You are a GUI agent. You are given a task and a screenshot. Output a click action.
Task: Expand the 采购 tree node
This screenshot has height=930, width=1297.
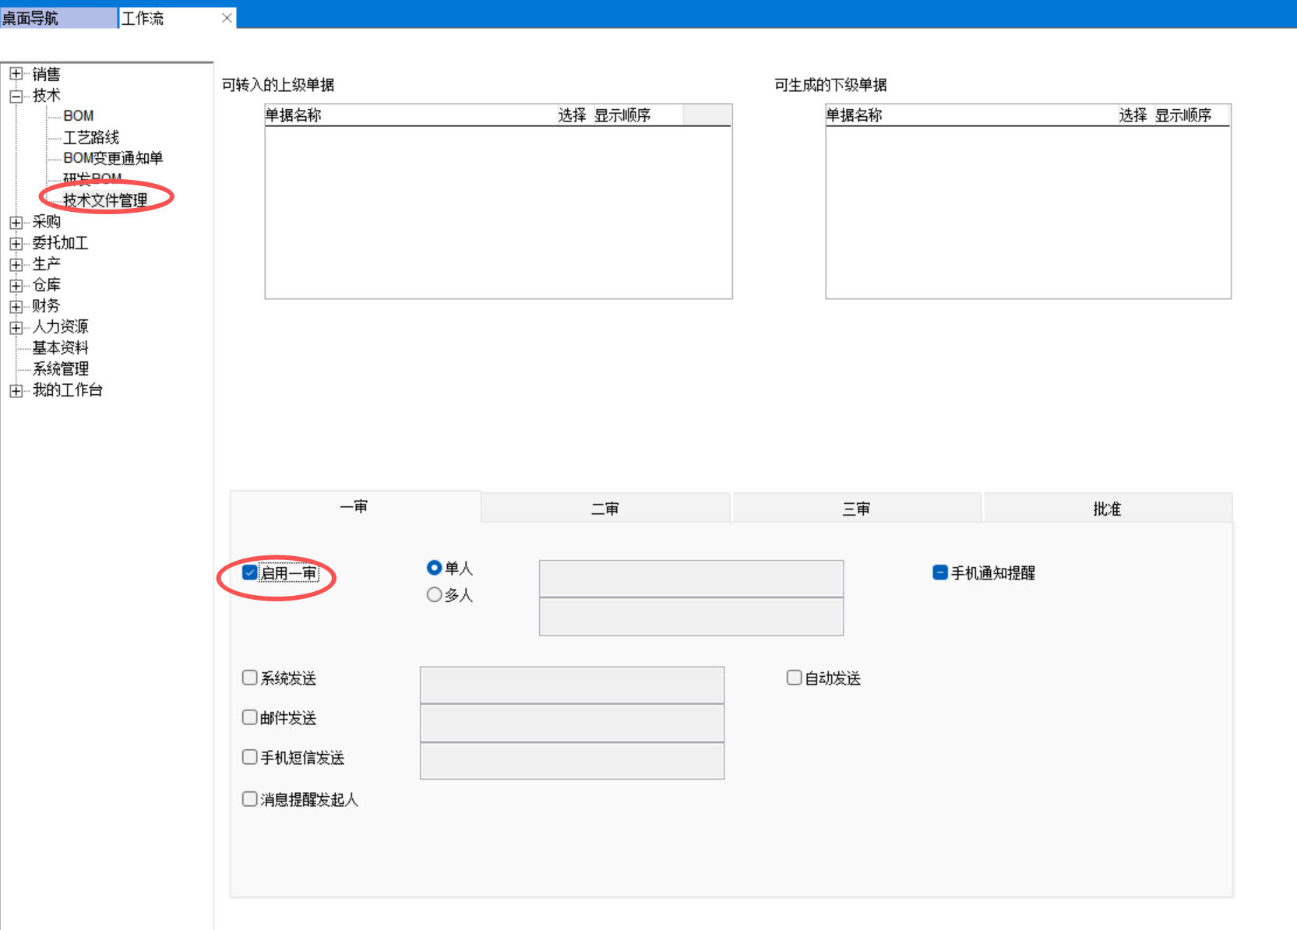[16, 223]
